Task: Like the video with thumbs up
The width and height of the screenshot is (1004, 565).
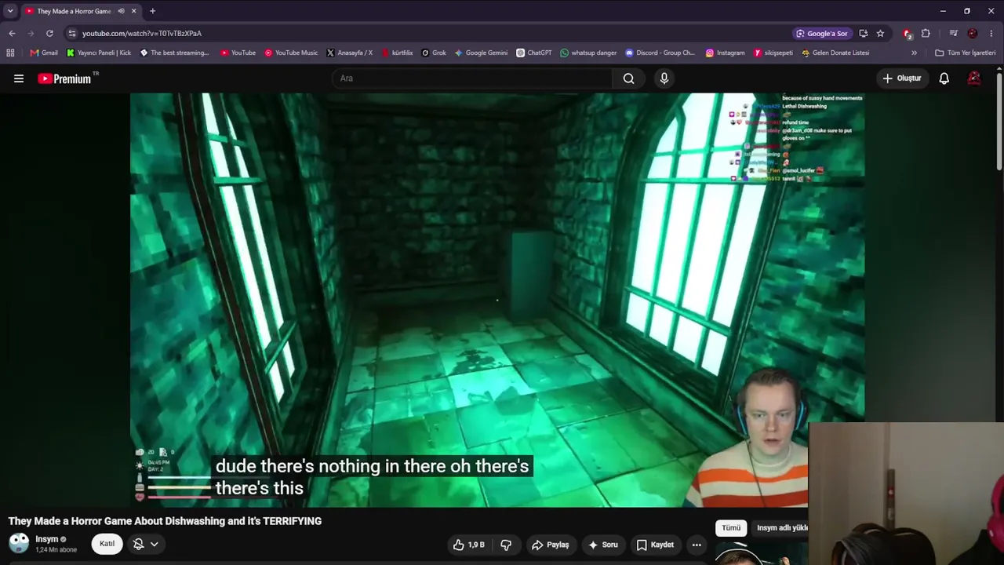Action: pos(468,545)
